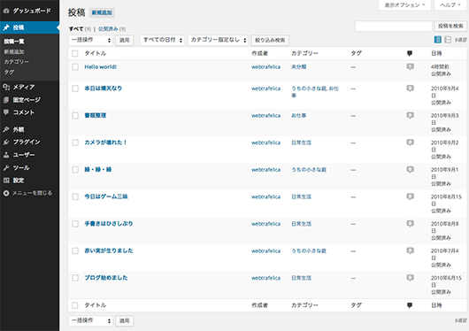
Task: Click comment bubble for Hello world! post
Action: click(x=410, y=66)
